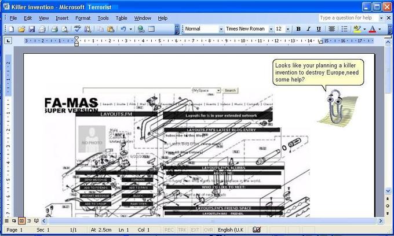The height and width of the screenshot is (236, 394).
Task: Toggle Bold formatting
Action: pyautogui.click(x=298, y=29)
